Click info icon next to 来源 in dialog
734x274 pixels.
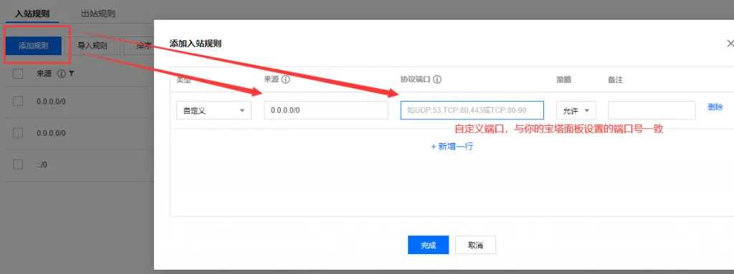pos(285,79)
